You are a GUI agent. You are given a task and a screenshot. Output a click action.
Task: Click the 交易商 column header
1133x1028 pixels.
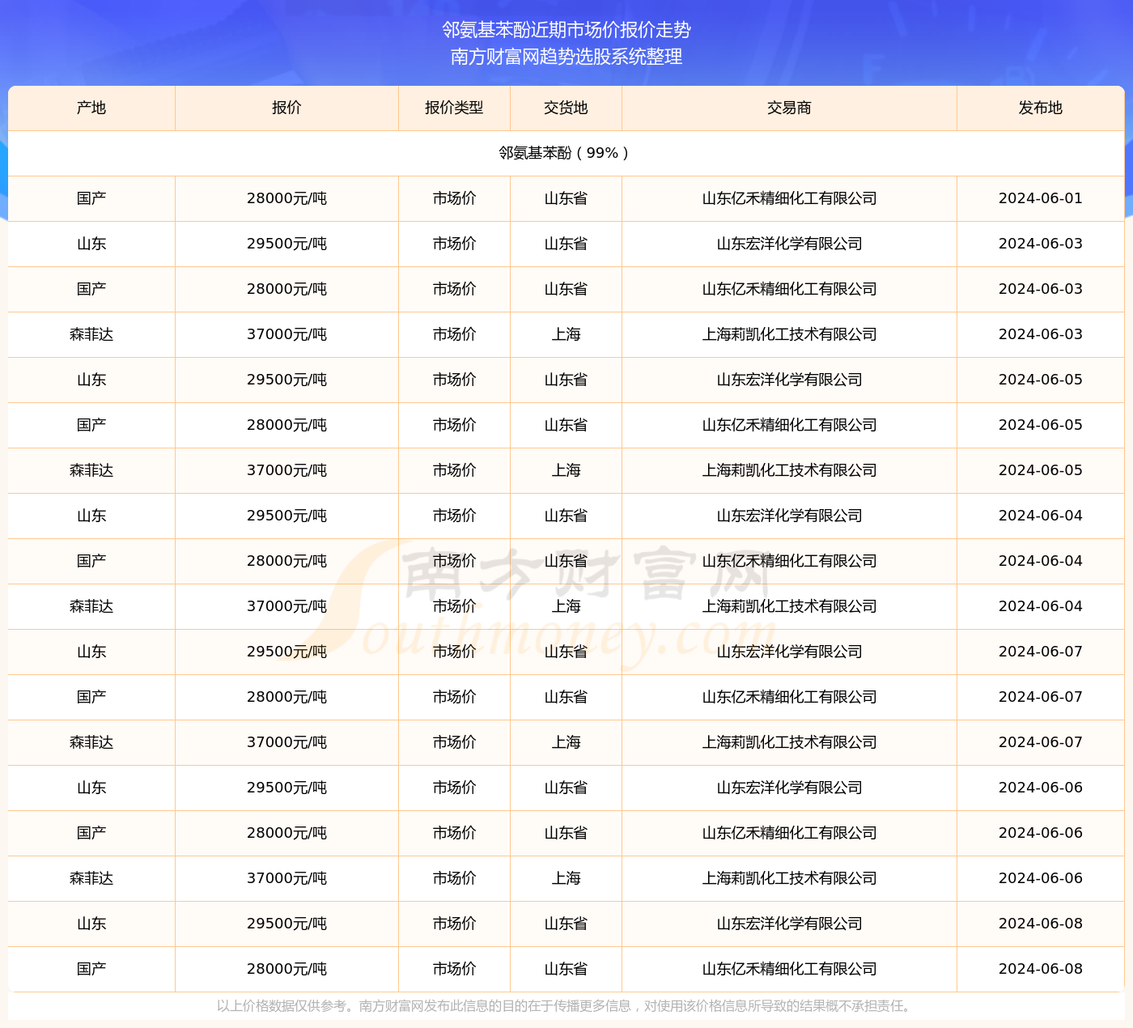point(789,108)
